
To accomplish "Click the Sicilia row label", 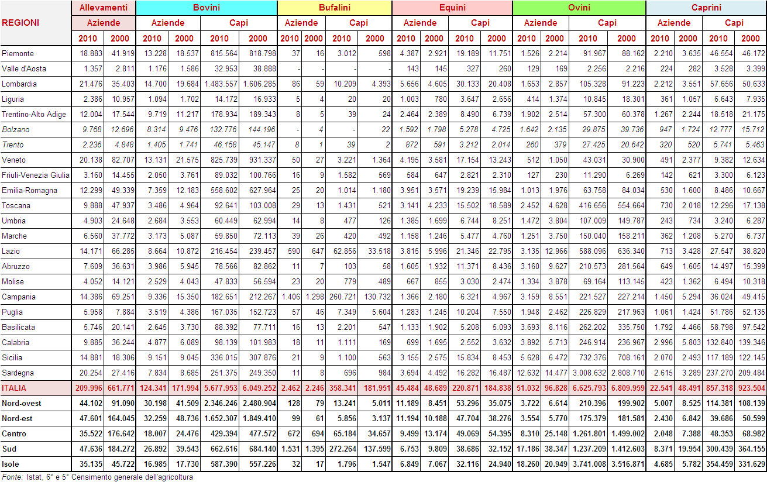I will (12, 358).
